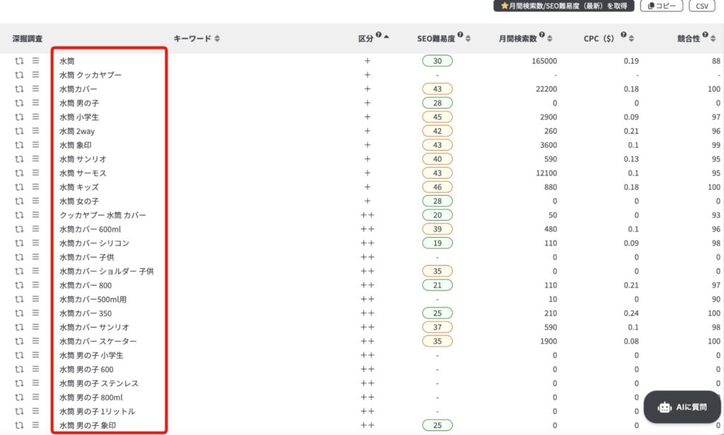Sort by SEO難易度 using its sort arrows

coord(468,39)
